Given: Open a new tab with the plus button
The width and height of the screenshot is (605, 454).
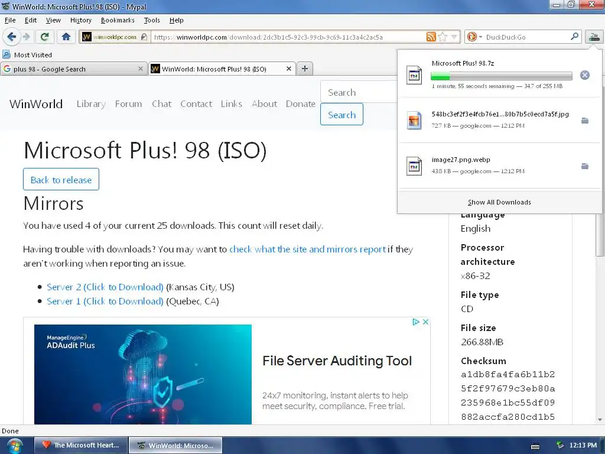Looking at the screenshot, I should [x=305, y=69].
